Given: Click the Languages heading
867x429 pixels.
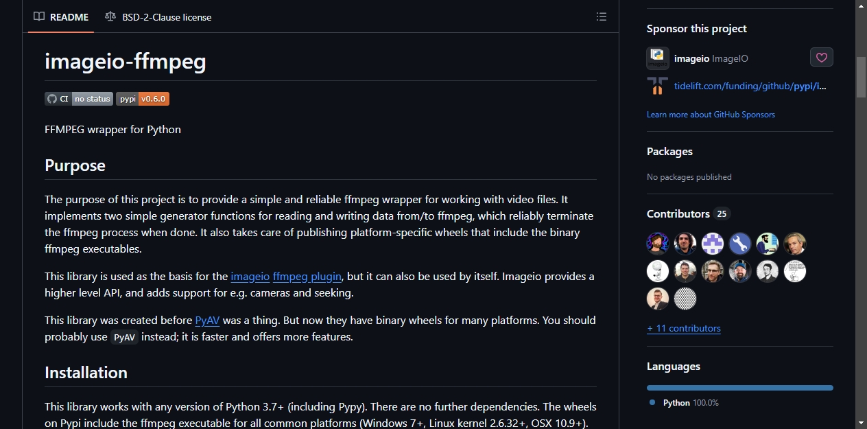Looking at the screenshot, I should click(x=674, y=367).
